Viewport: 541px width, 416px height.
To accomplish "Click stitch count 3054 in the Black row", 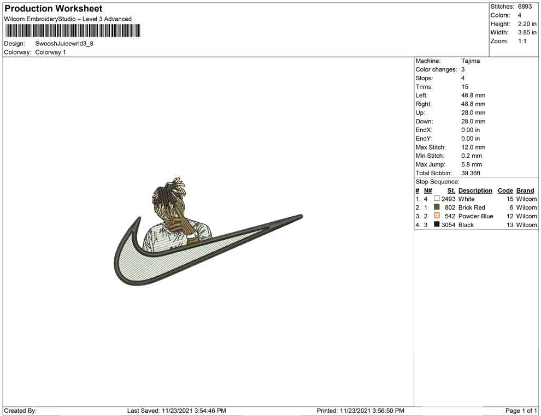I will pos(448,224).
